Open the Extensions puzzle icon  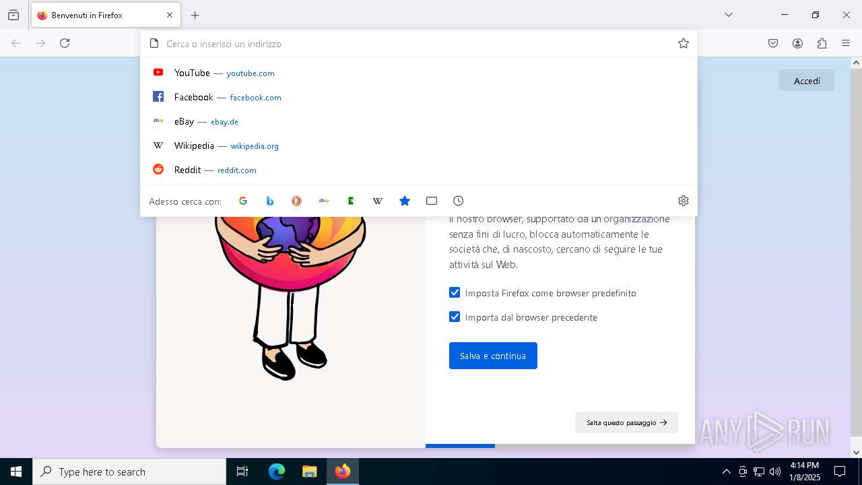click(x=822, y=43)
